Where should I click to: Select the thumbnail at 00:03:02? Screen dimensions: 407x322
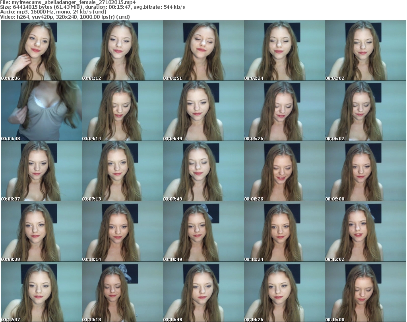[366, 50]
